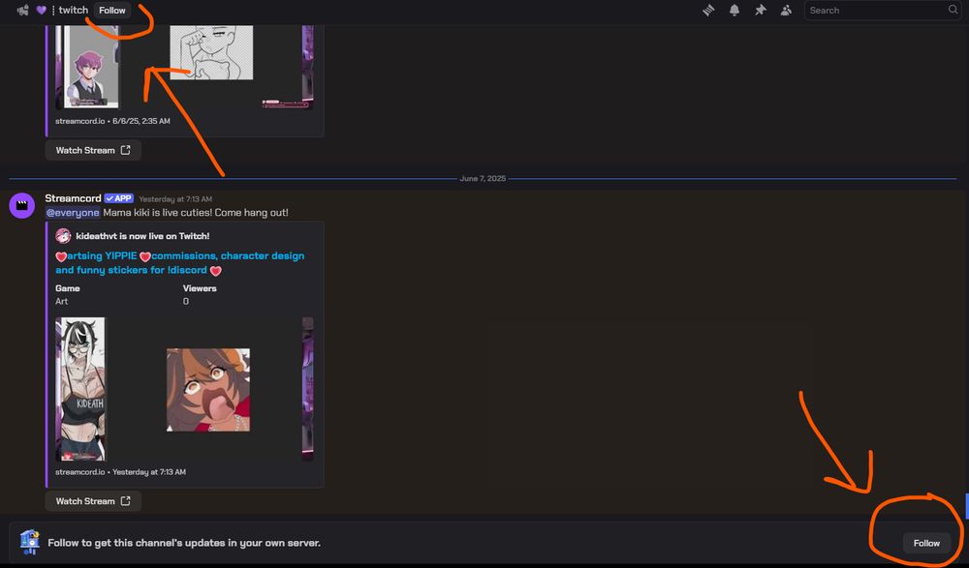Focus the Search input field
Image resolution: width=969 pixels, height=568 pixels.
883,10
